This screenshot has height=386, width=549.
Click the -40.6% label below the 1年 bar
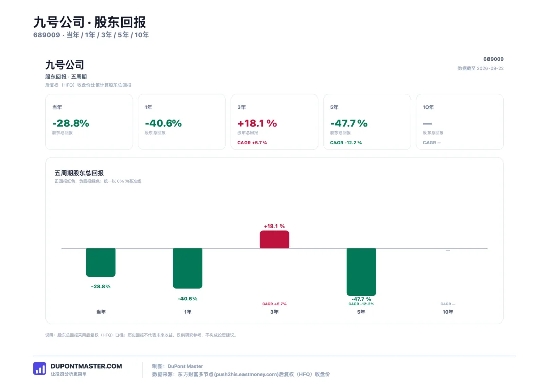pos(188,299)
